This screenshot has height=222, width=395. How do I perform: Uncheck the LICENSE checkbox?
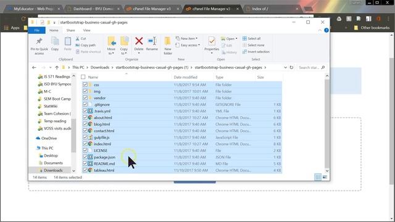coord(85,150)
